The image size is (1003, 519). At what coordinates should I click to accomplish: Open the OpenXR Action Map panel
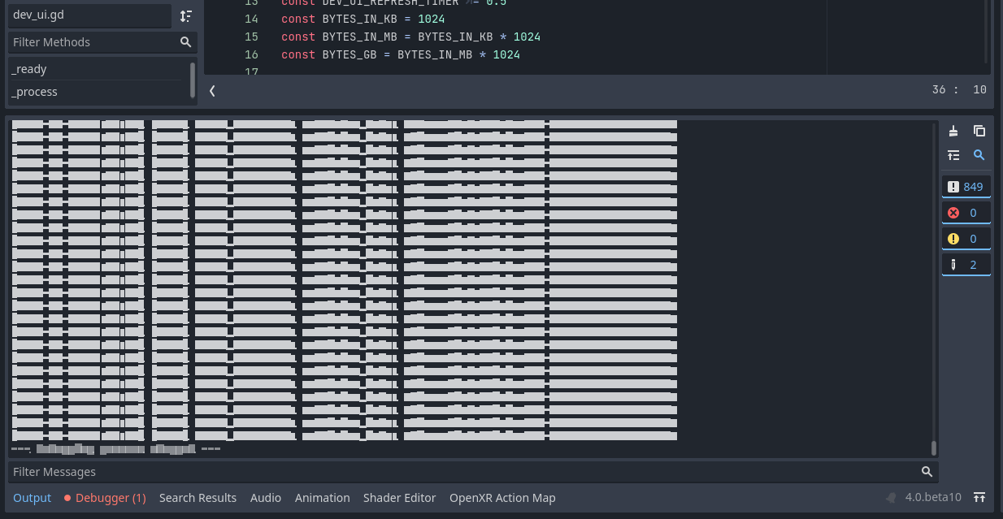pyautogui.click(x=502, y=497)
